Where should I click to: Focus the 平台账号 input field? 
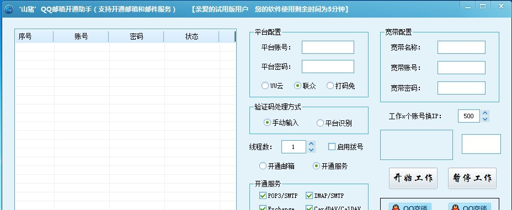[x=328, y=47]
